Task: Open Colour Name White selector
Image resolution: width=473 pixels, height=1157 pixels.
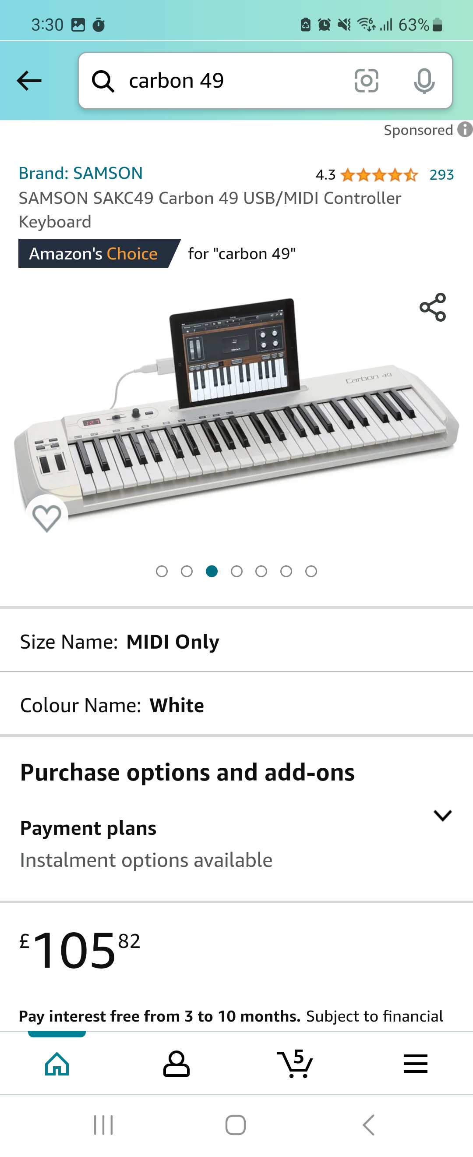Action: point(236,705)
